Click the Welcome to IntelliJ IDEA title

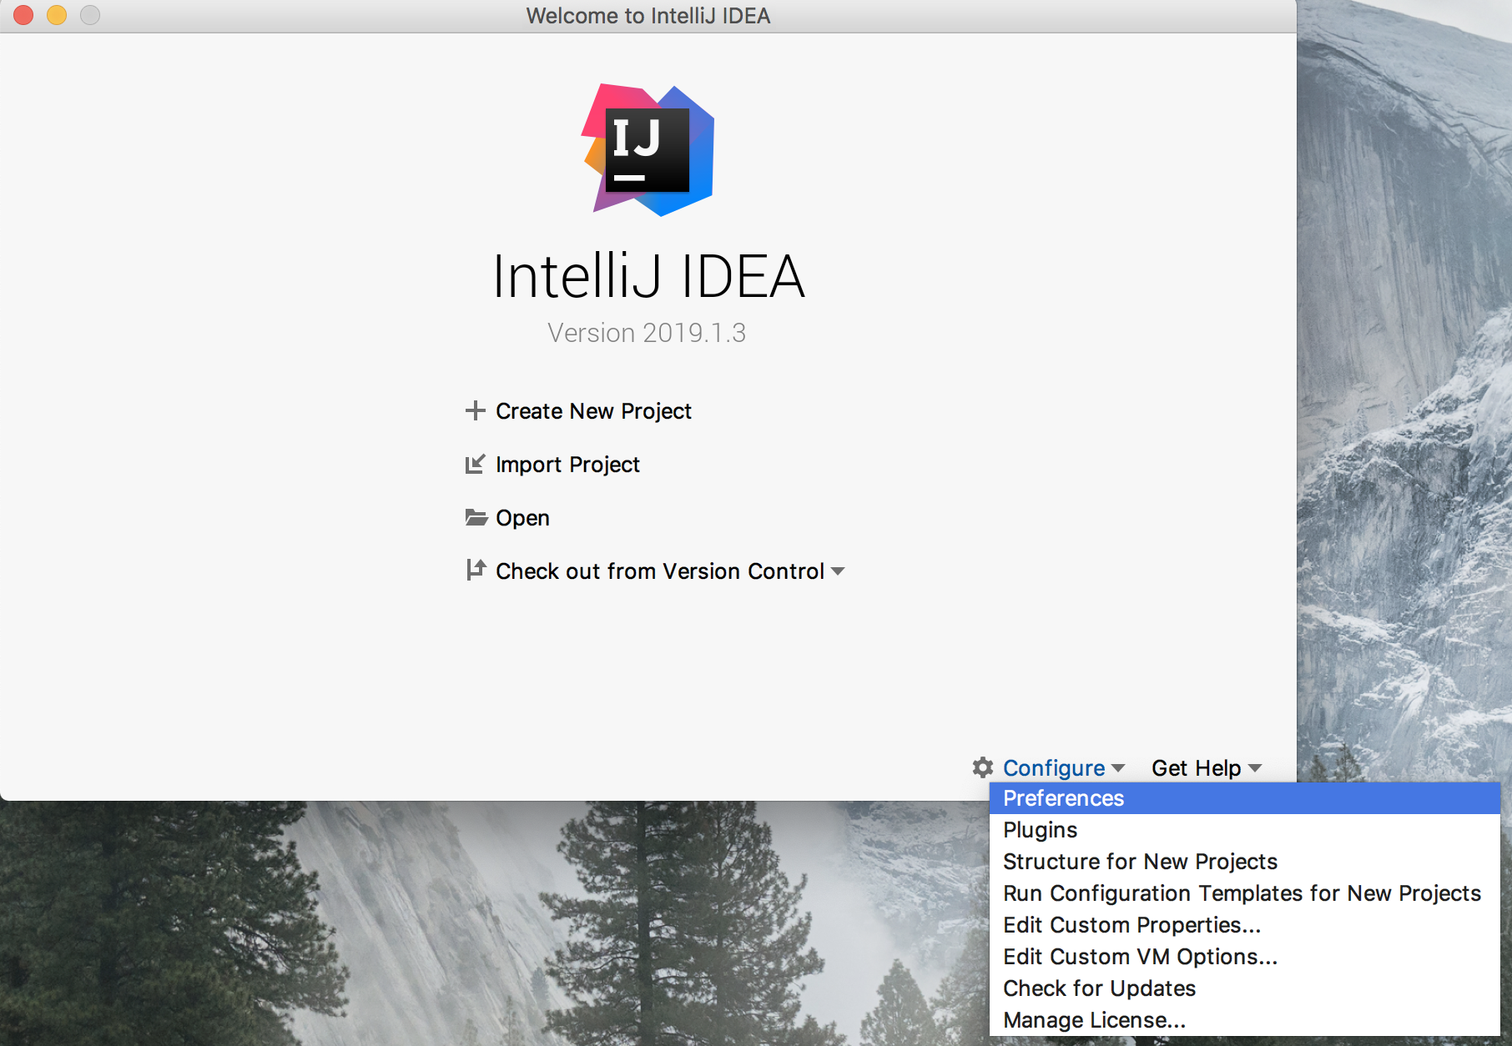click(648, 16)
